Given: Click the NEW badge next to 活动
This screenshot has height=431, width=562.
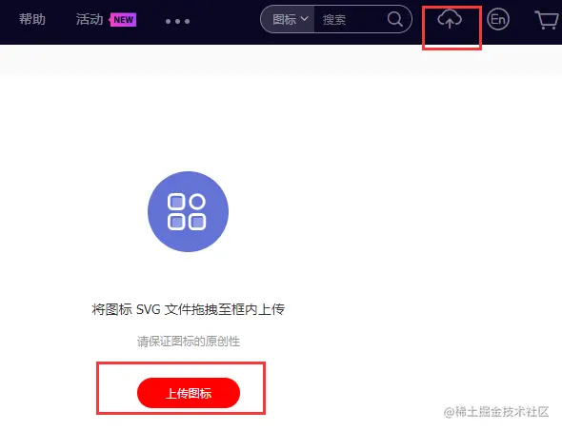Looking at the screenshot, I should point(123,19).
